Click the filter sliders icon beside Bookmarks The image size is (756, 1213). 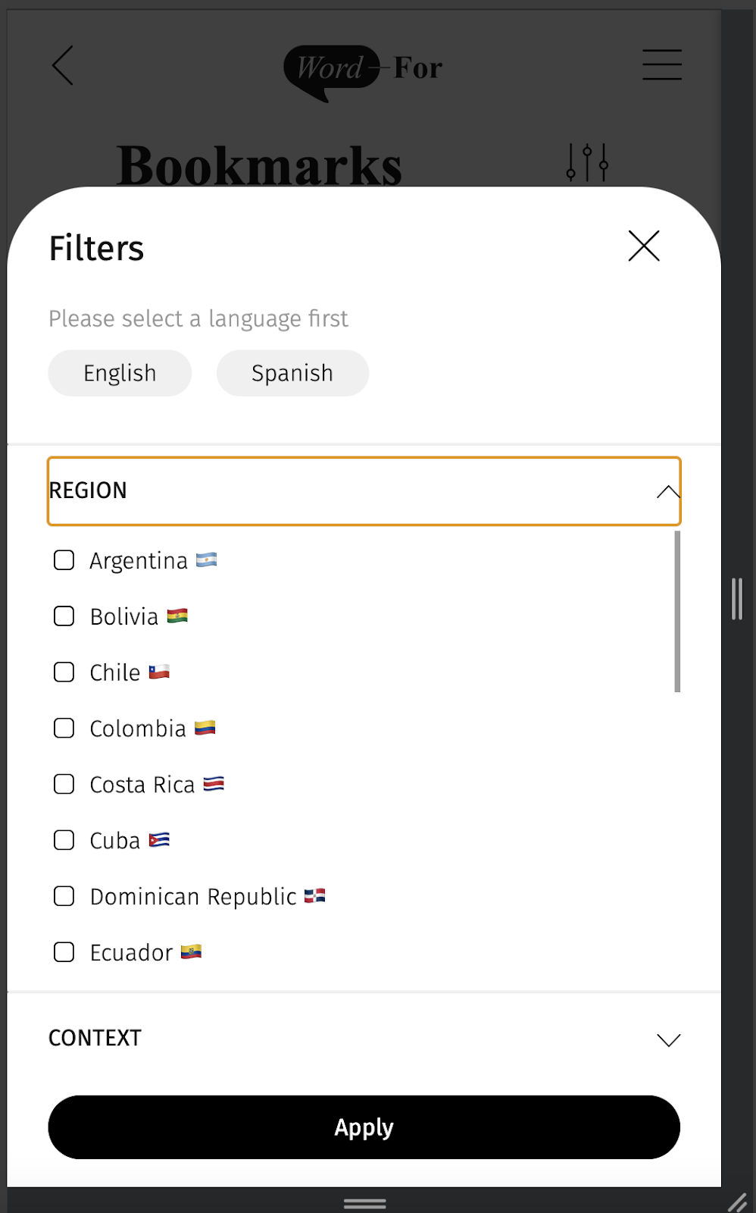pyautogui.click(x=588, y=162)
